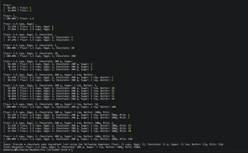Click the 64.95% Flour: 1 probability line
The height and width of the screenshot is (153, 248).
click(17, 8)
